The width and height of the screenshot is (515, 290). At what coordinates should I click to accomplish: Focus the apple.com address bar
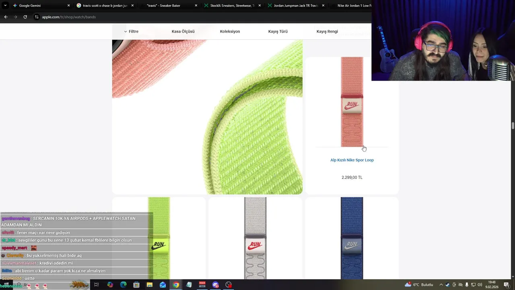(x=201, y=17)
